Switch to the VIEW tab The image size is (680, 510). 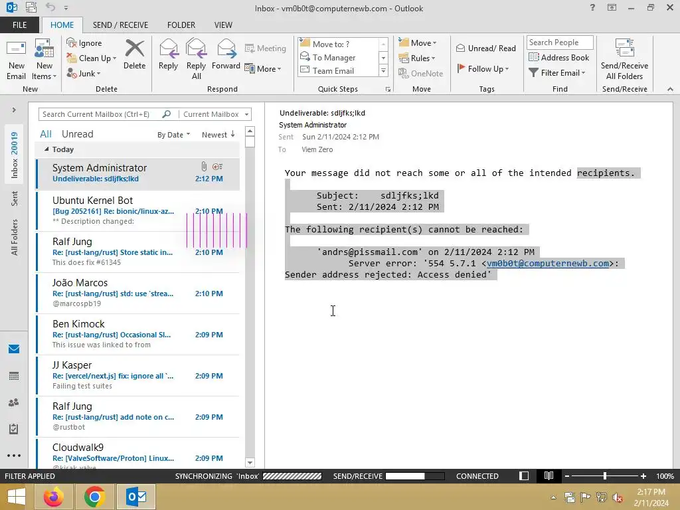coord(223,25)
